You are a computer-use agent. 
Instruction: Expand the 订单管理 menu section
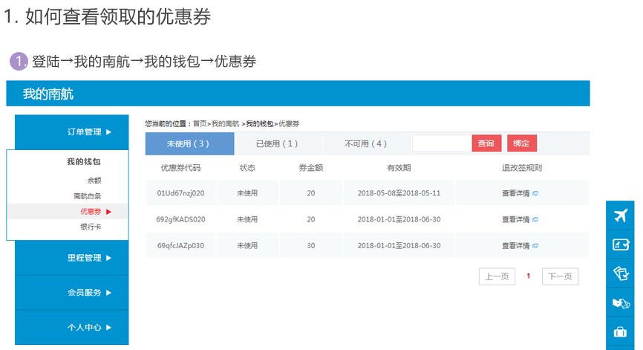tap(88, 132)
